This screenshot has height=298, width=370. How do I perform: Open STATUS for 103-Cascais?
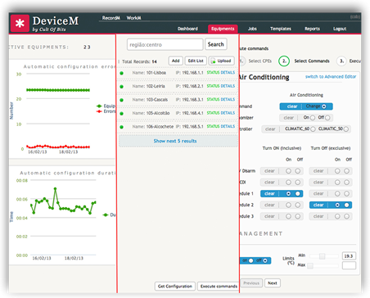point(213,99)
